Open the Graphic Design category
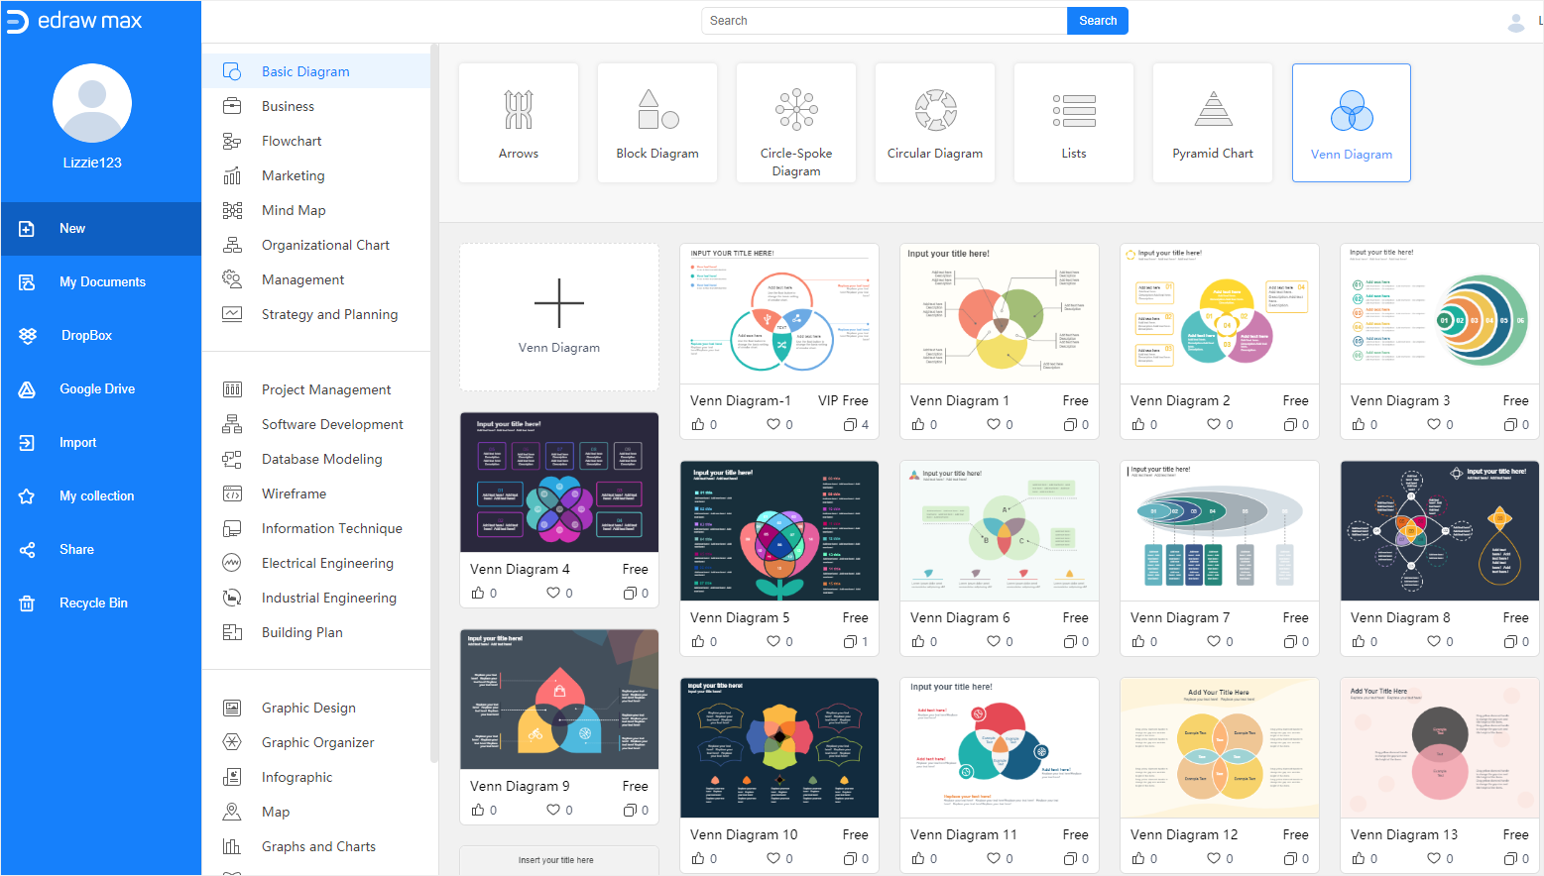 [308, 708]
